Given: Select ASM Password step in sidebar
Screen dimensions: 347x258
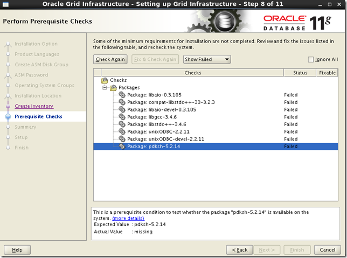Looking at the screenshot, I should tap(31, 75).
